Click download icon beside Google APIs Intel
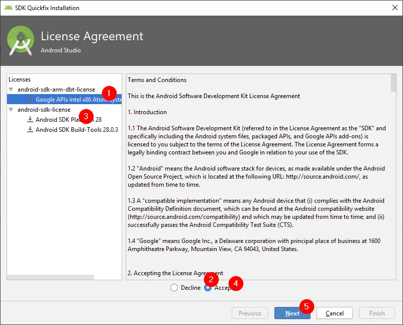This screenshot has width=403, height=325. pyautogui.click(x=30, y=99)
